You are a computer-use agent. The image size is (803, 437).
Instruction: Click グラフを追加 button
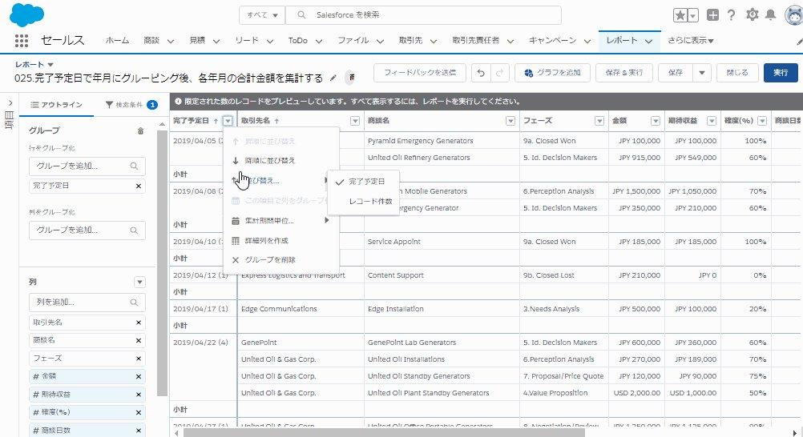553,73
